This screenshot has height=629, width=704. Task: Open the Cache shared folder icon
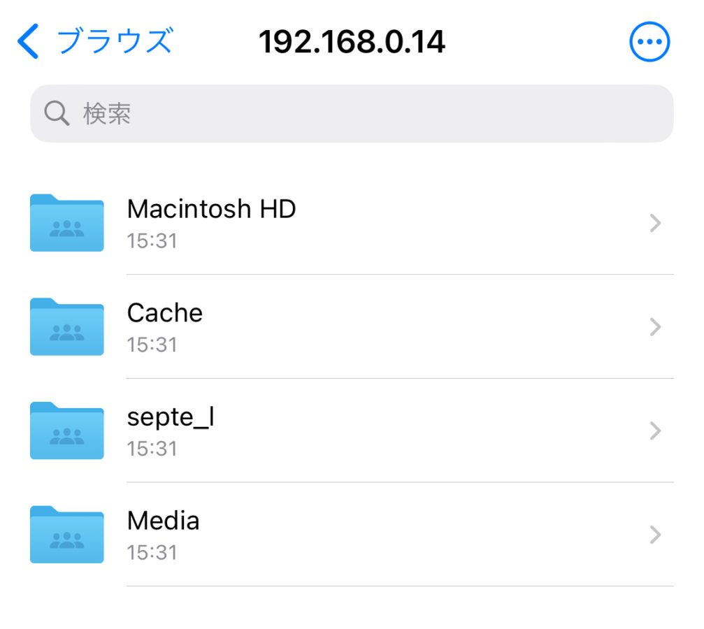click(x=67, y=326)
